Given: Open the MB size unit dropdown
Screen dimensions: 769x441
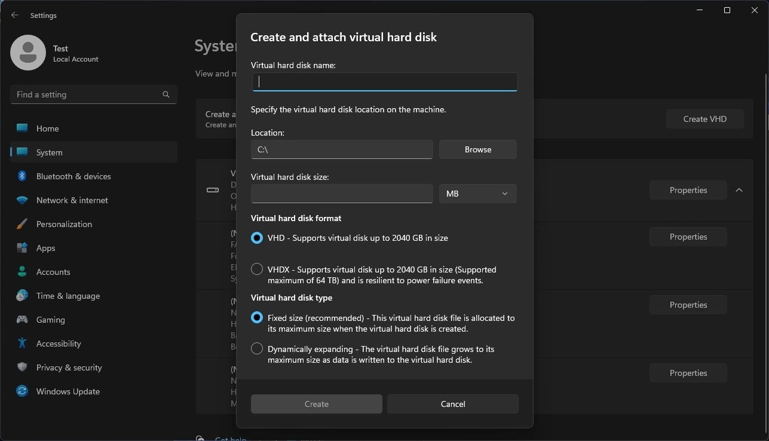Looking at the screenshot, I should coord(477,193).
